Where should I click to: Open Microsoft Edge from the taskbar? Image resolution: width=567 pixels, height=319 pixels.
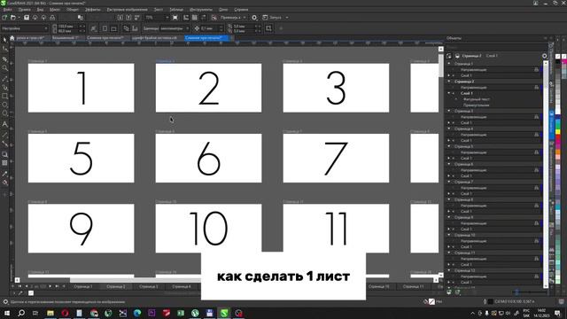point(137,313)
